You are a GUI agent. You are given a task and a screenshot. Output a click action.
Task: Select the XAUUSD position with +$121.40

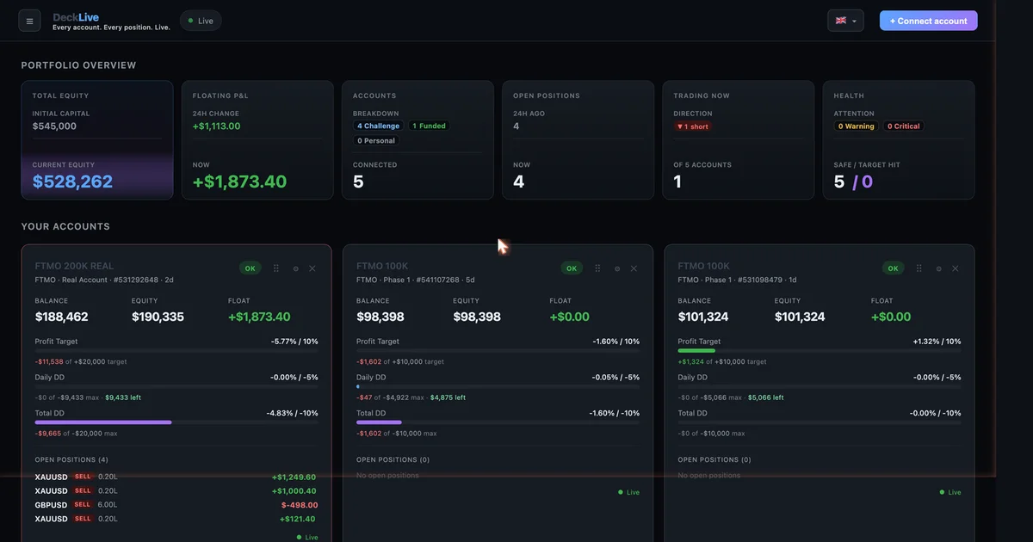176,519
